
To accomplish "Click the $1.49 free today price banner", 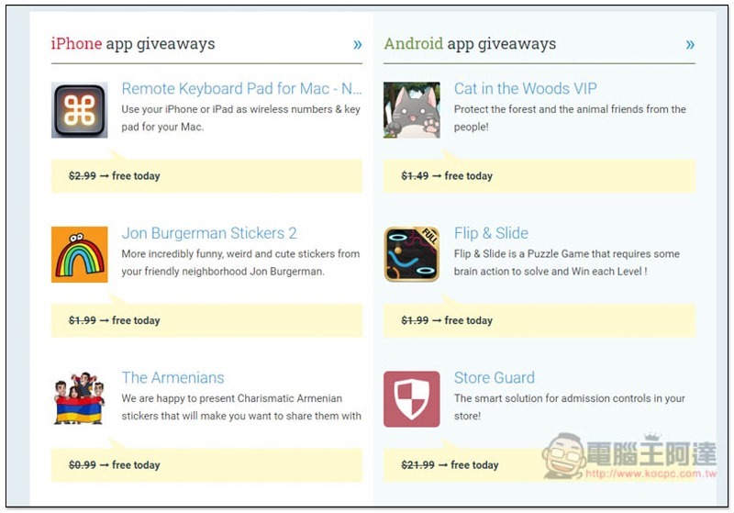I will pos(539,176).
